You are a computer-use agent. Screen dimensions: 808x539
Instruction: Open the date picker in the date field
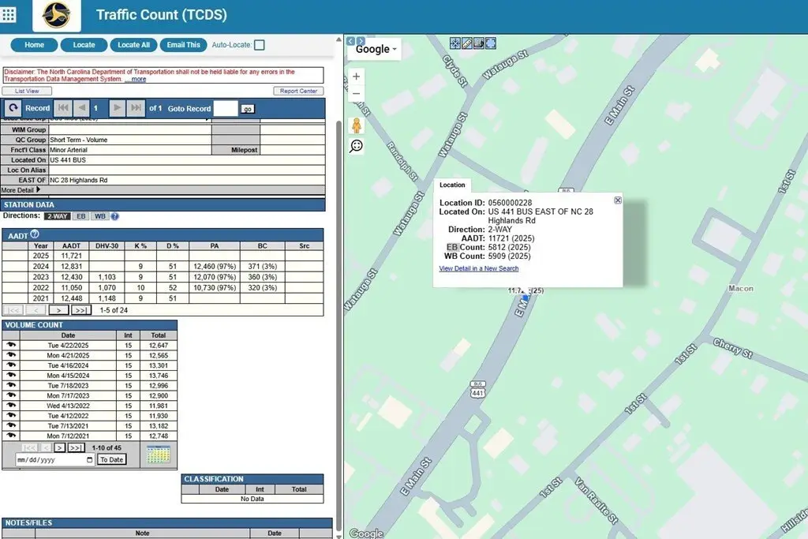coord(89,459)
